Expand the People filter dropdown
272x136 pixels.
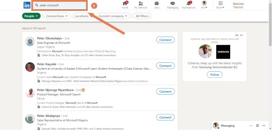(x=31, y=16)
